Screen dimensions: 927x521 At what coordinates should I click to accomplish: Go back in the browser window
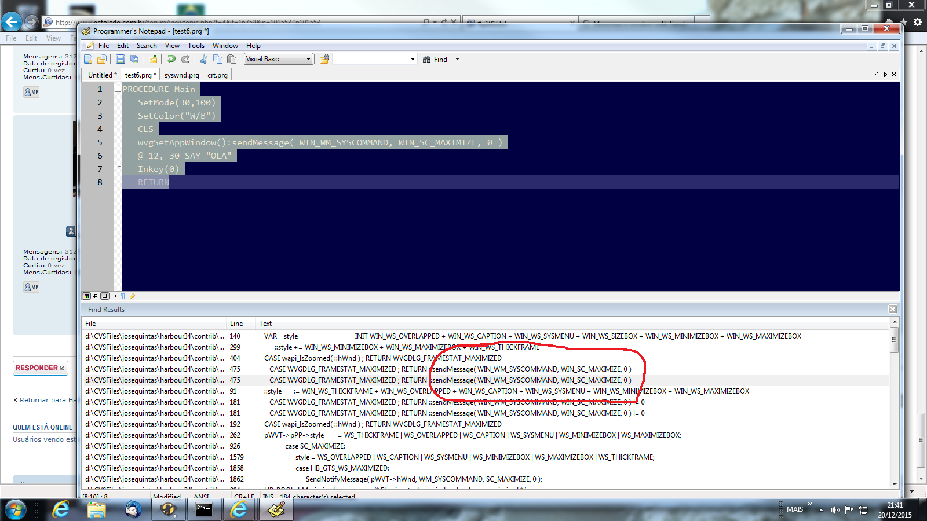pos(12,22)
